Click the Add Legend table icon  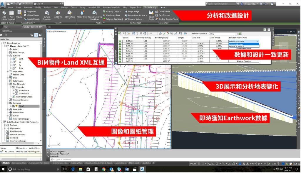[x=11, y=13]
